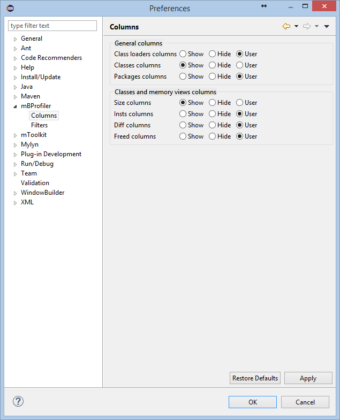Click the back navigation arrow icon
This screenshot has height=420, width=340.
tap(286, 27)
